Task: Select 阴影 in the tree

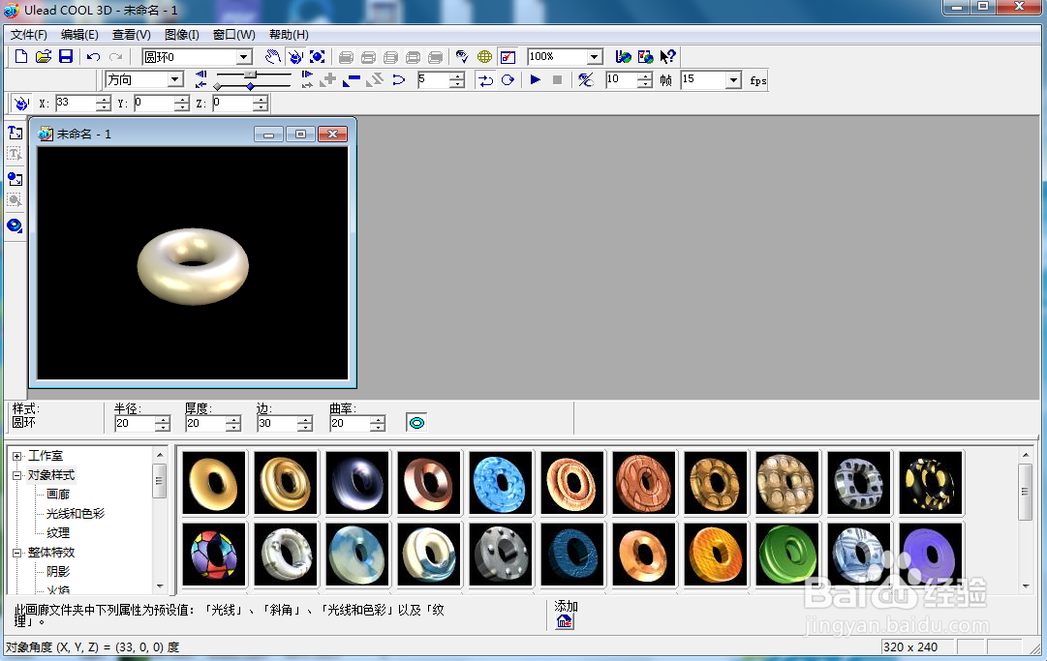Action: [58, 572]
